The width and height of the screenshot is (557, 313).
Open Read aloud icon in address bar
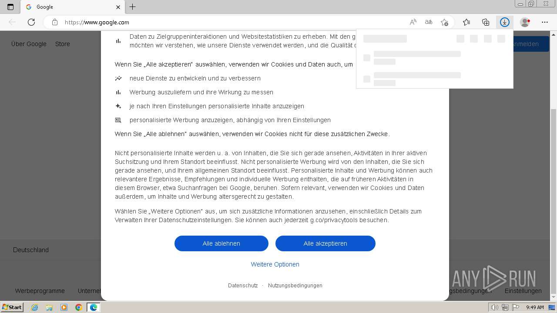pyautogui.click(x=413, y=22)
